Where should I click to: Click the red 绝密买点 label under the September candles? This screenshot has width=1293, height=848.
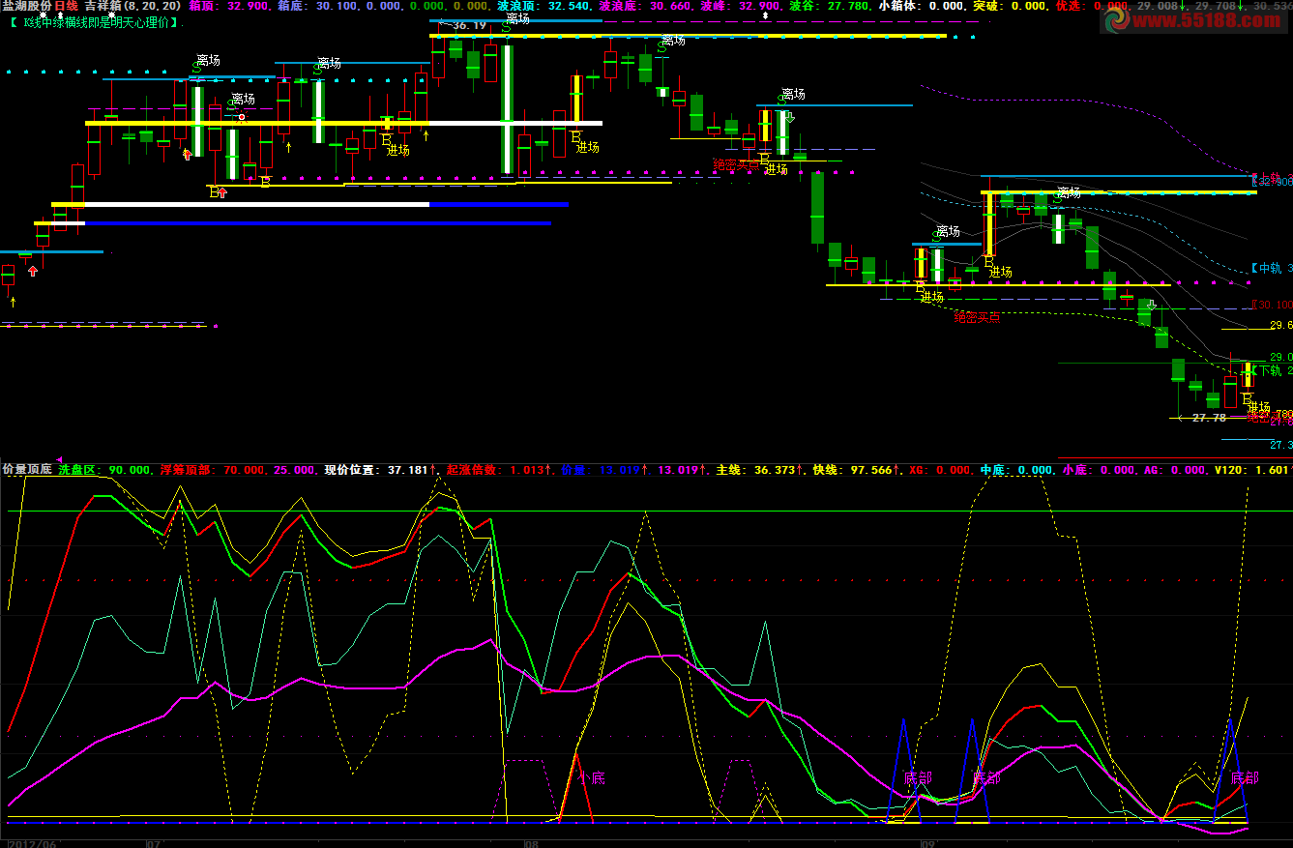pos(978,317)
